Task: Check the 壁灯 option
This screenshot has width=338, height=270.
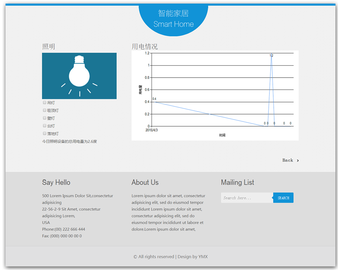Action: pos(45,118)
